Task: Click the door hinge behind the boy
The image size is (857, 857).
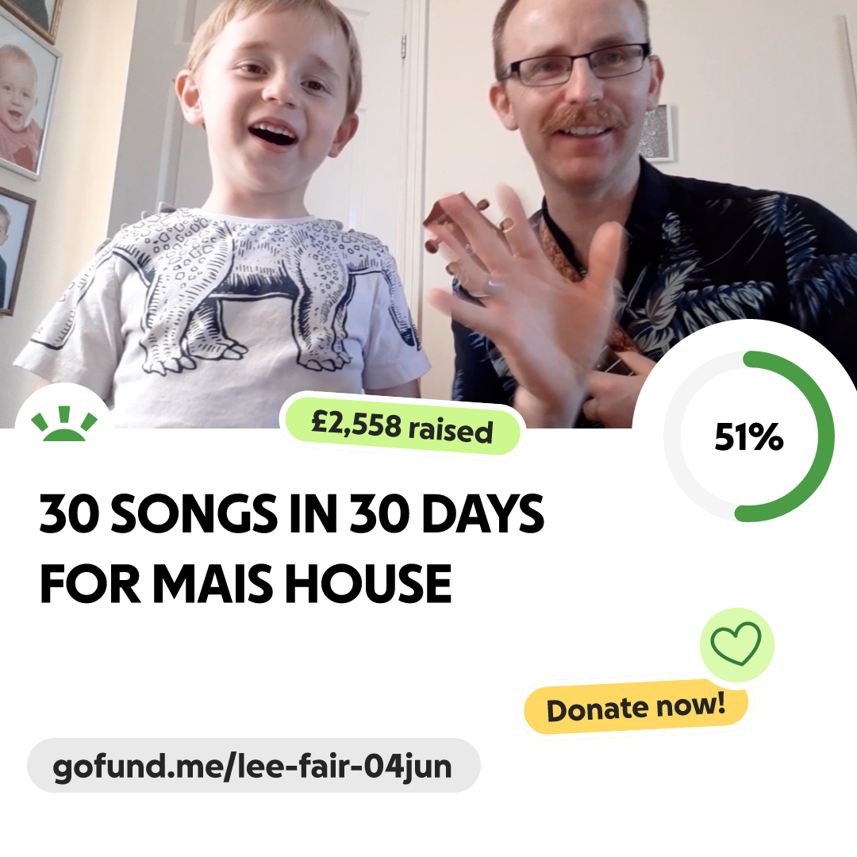Action: pyautogui.click(x=403, y=47)
